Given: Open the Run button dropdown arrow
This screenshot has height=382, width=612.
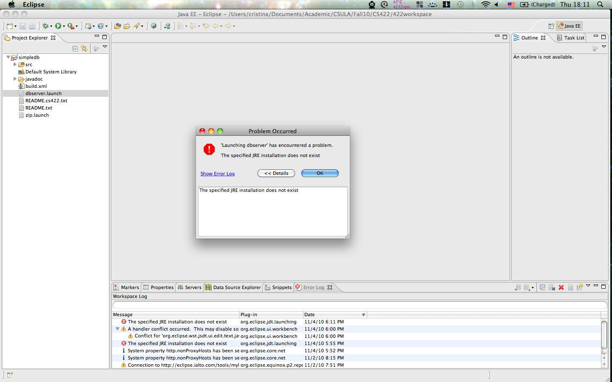Looking at the screenshot, I should pyautogui.click(x=64, y=26).
